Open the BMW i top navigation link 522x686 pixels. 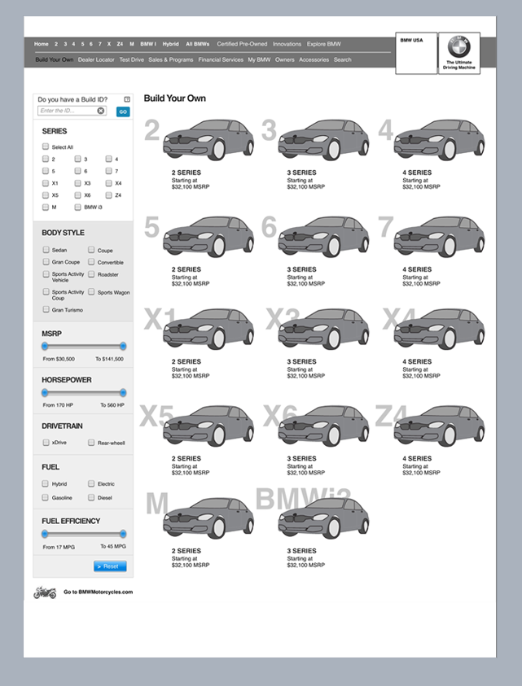point(148,44)
